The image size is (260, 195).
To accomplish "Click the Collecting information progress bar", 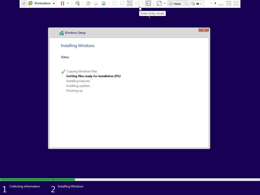I will [x=26, y=180].
